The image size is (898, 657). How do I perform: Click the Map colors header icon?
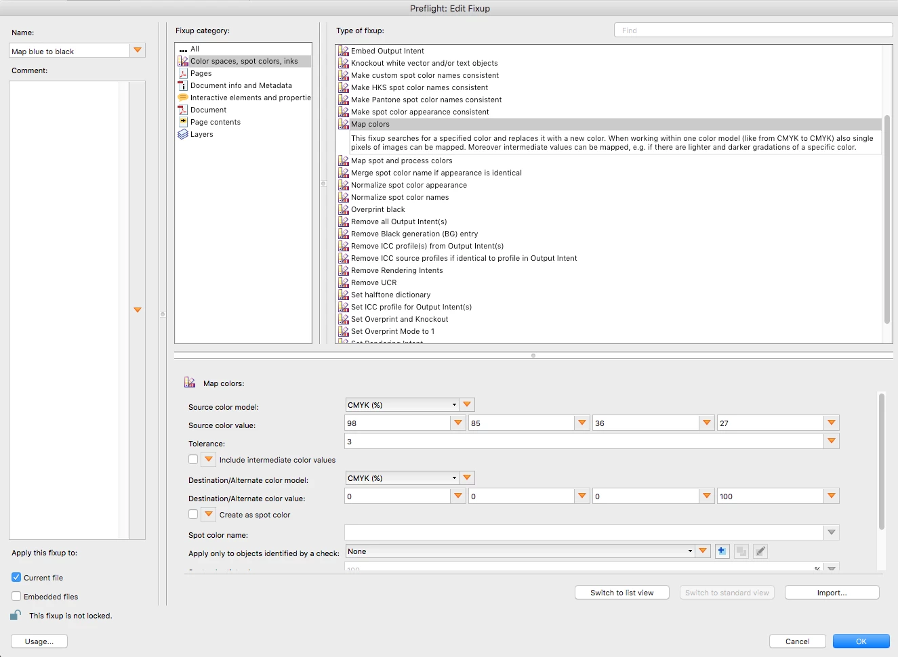click(x=190, y=383)
